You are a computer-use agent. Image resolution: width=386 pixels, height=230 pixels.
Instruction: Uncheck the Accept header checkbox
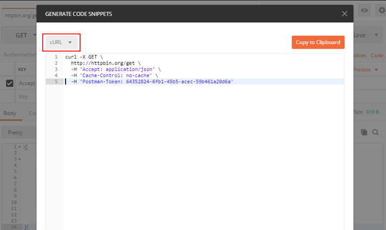(x=10, y=84)
